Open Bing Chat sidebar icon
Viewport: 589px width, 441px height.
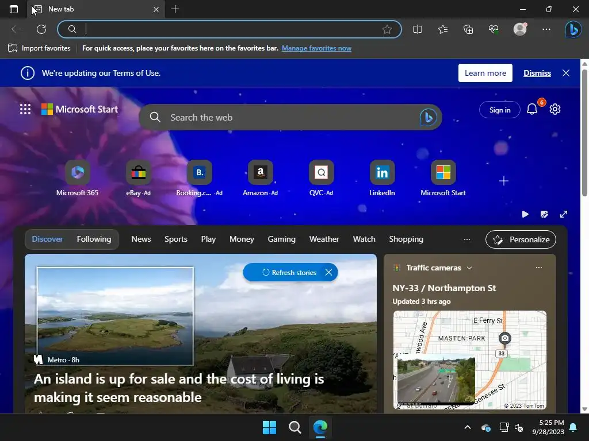(573, 29)
